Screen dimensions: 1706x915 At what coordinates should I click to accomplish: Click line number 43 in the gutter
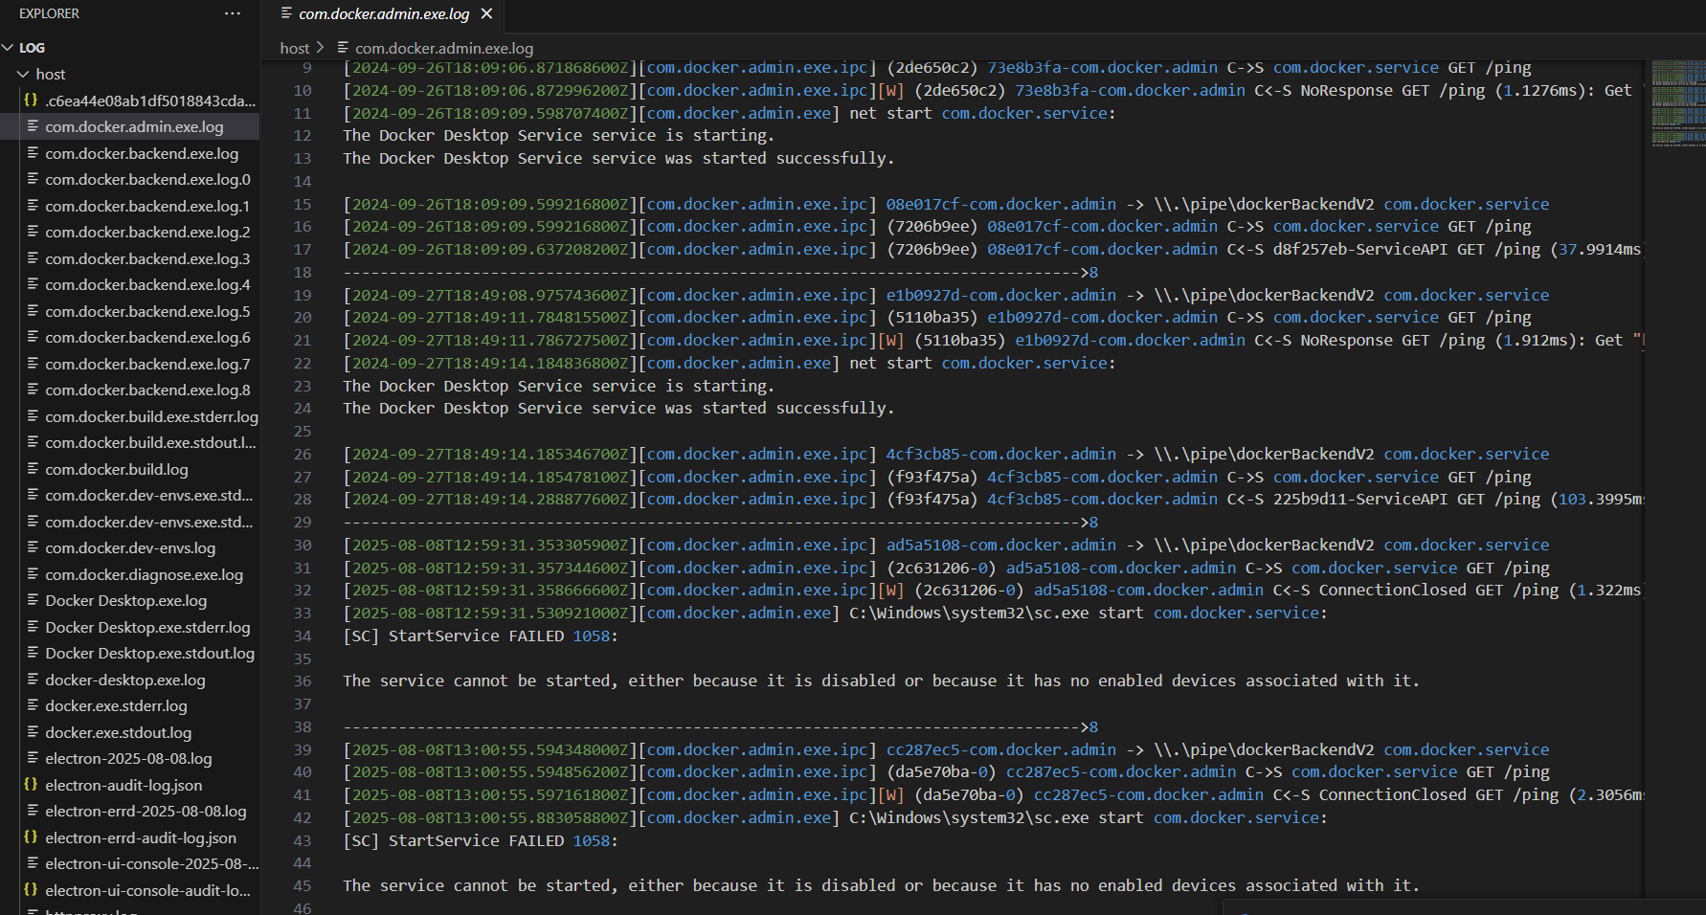303,840
